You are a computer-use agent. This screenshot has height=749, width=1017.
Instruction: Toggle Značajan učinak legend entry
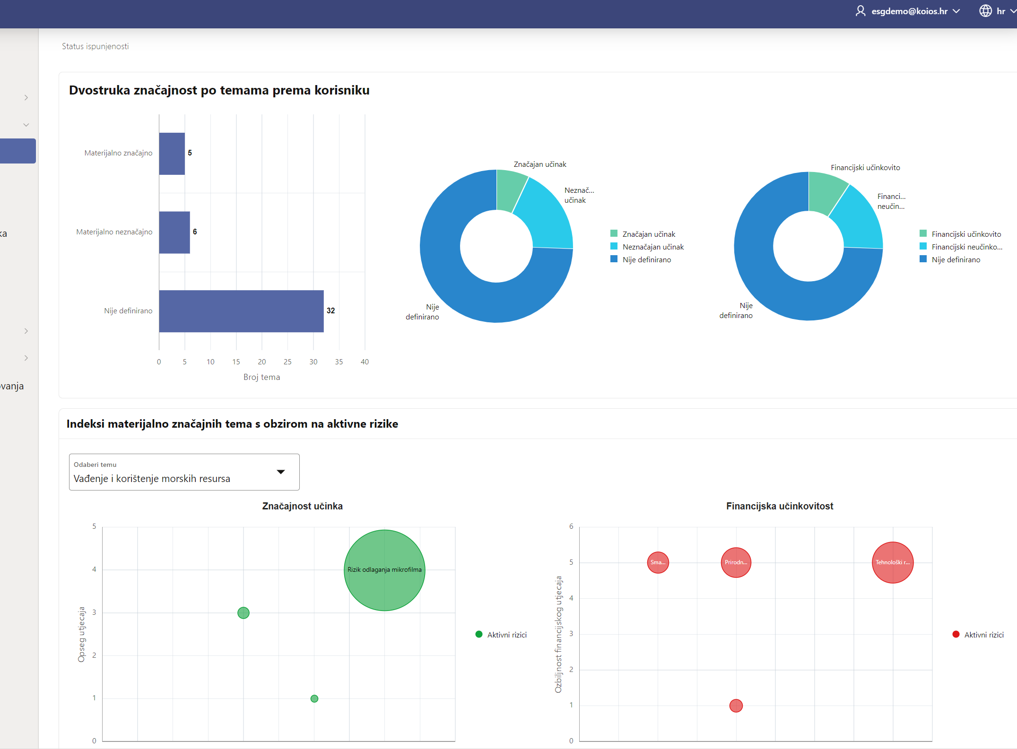(648, 234)
